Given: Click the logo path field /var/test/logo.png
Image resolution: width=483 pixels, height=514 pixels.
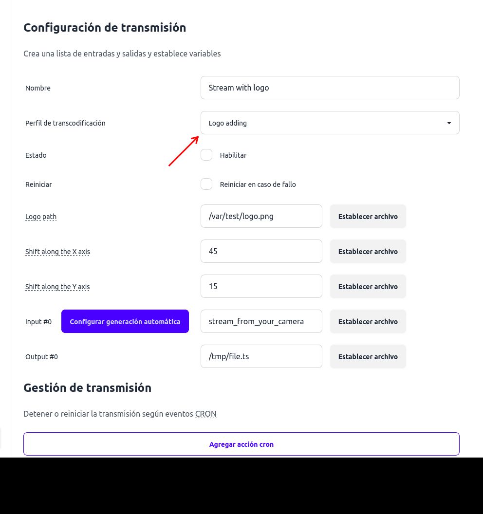Looking at the screenshot, I should (261, 216).
